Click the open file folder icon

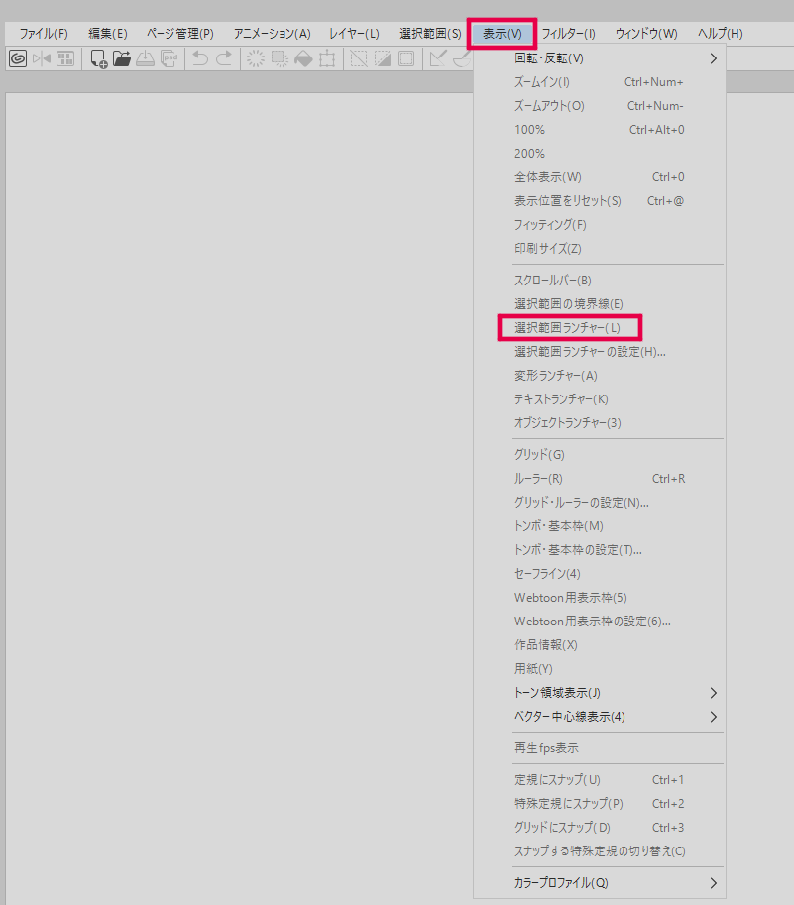point(122,58)
